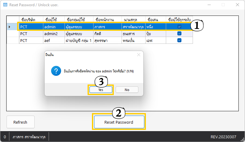This screenshot has height=142, width=245.
Task: Click the blue question mark dialog icon
Action: coord(56,71)
